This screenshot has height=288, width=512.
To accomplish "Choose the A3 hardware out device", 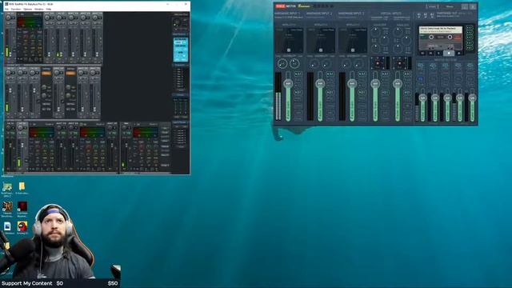I will (x=432, y=15).
